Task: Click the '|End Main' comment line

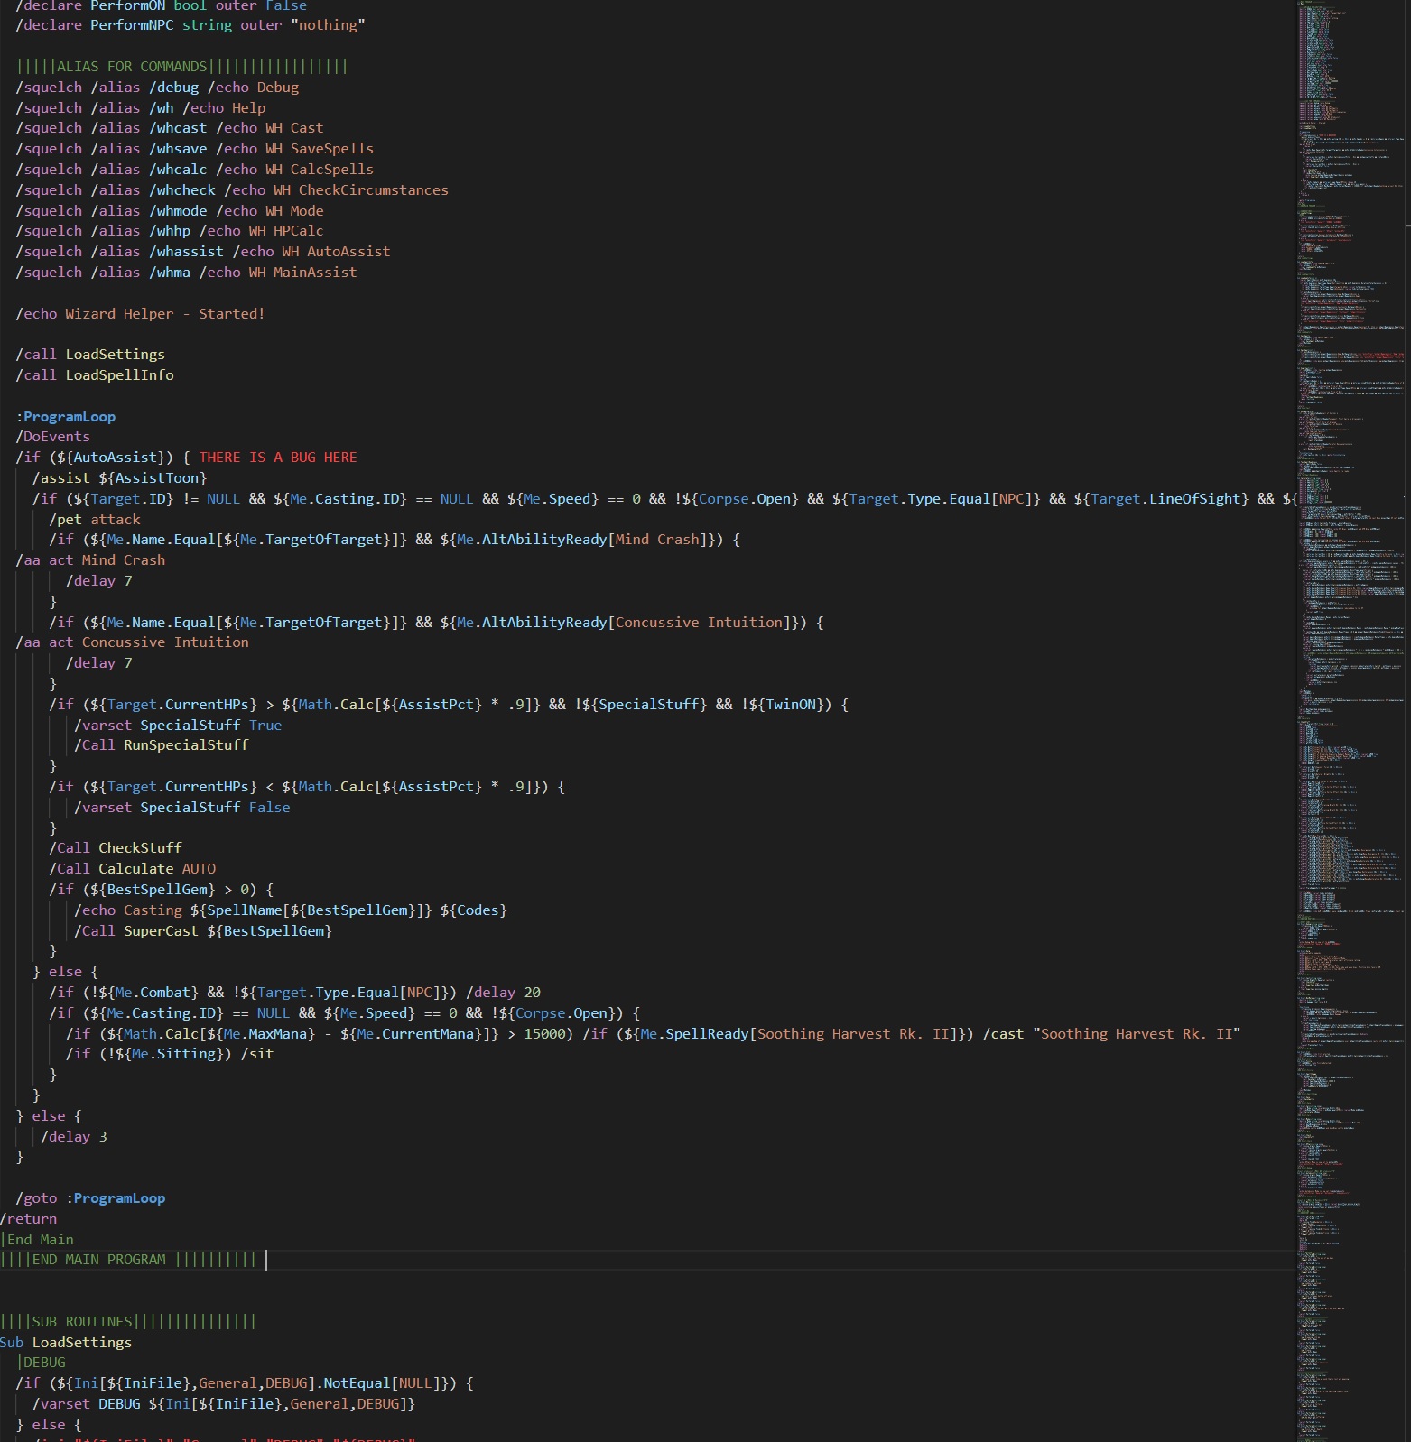Action: [38, 1240]
